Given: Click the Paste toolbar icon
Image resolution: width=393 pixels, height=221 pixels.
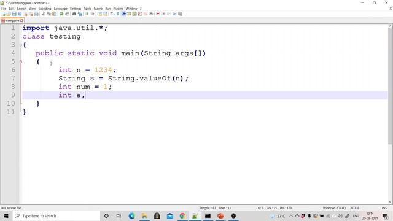Looking at the screenshot, I should click(x=54, y=14).
